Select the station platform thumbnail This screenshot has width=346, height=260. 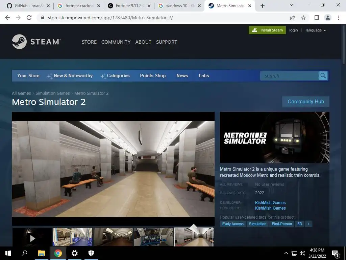click(194, 237)
